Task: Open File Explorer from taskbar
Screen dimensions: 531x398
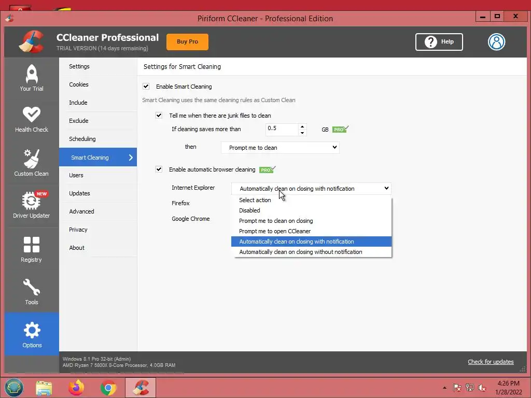Action: pos(44,388)
